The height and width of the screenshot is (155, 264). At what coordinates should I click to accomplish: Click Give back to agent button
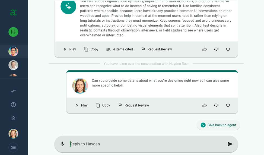pos(218,125)
